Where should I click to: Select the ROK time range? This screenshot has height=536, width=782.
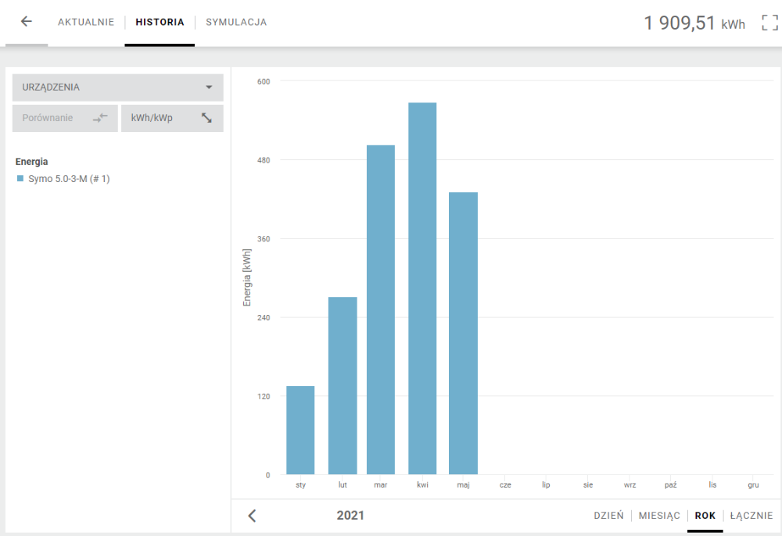pyautogui.click(x=705, y=516)
